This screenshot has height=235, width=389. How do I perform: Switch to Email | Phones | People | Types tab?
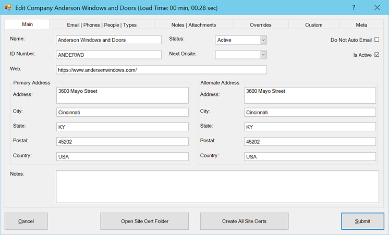tap(102, 25)
